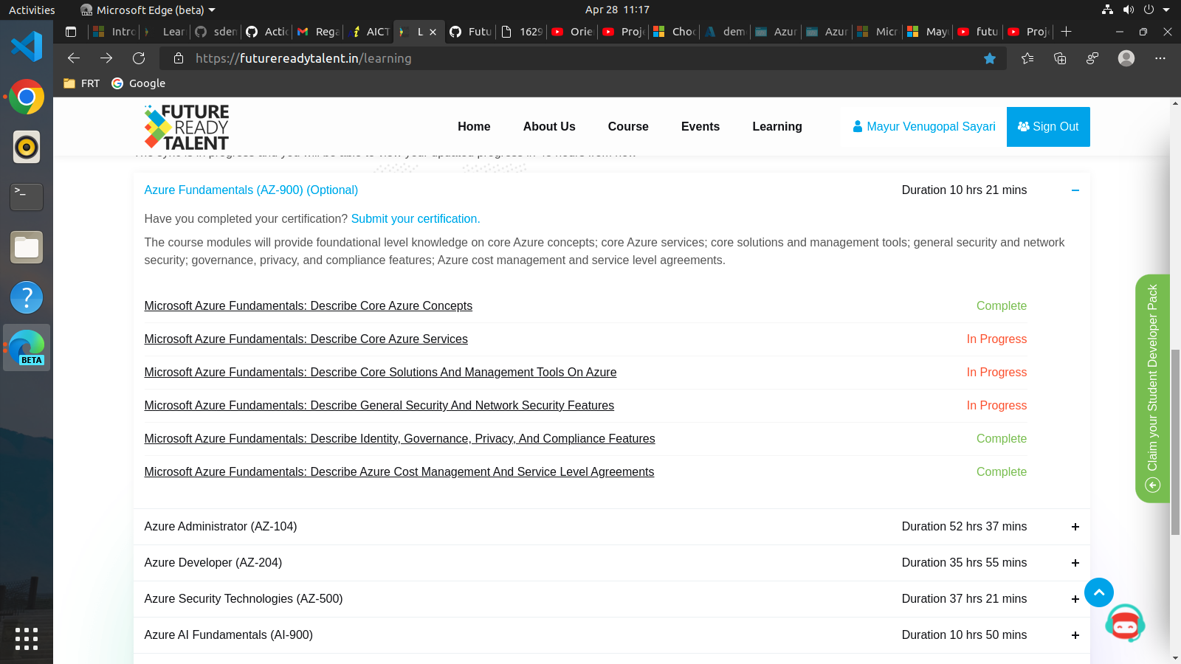Launch Google Chrome from dock
This screenshot has width=1181, height=664.
click(x=27, y=97)
